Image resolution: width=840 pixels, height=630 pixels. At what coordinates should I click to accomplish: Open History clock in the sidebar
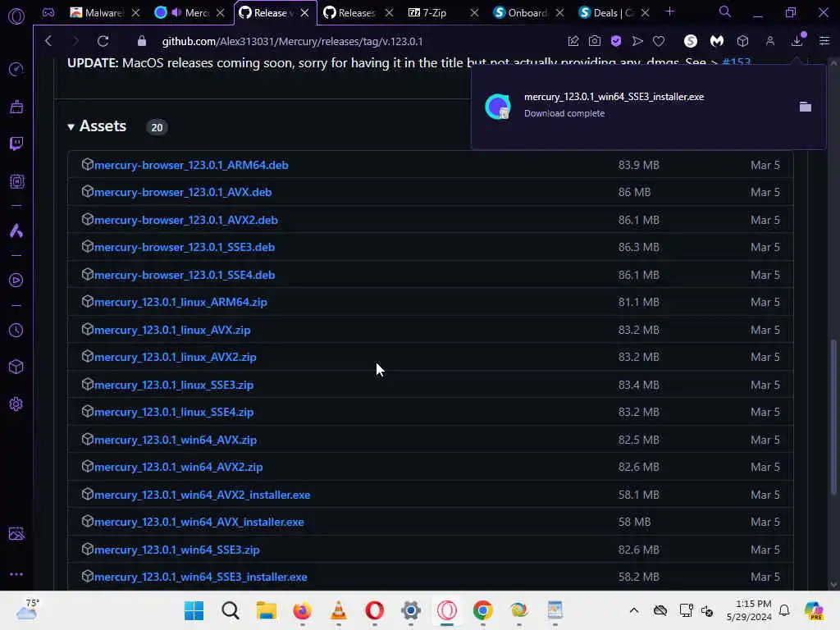pyautogui.click(x=16, y=330)
